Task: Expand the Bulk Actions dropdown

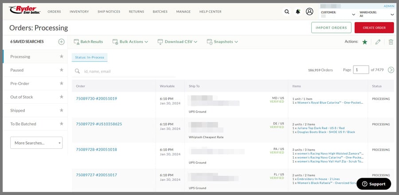Action: tap(131, 42)
